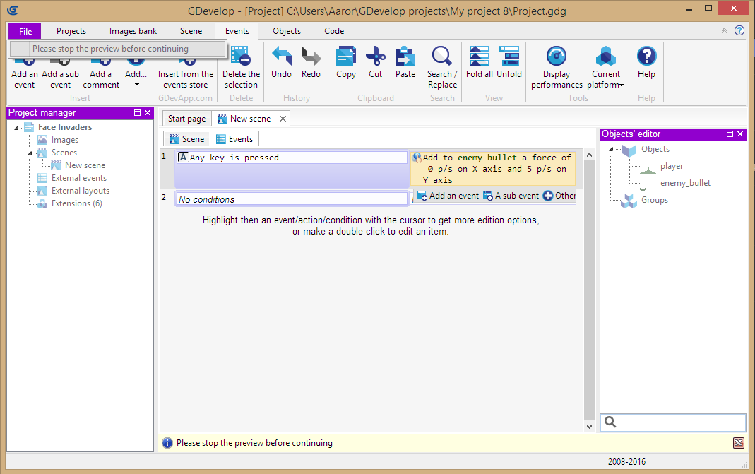Screen dimensions: 755x474
Task: Click the Objects' editor search field
Action: point(673,422)
